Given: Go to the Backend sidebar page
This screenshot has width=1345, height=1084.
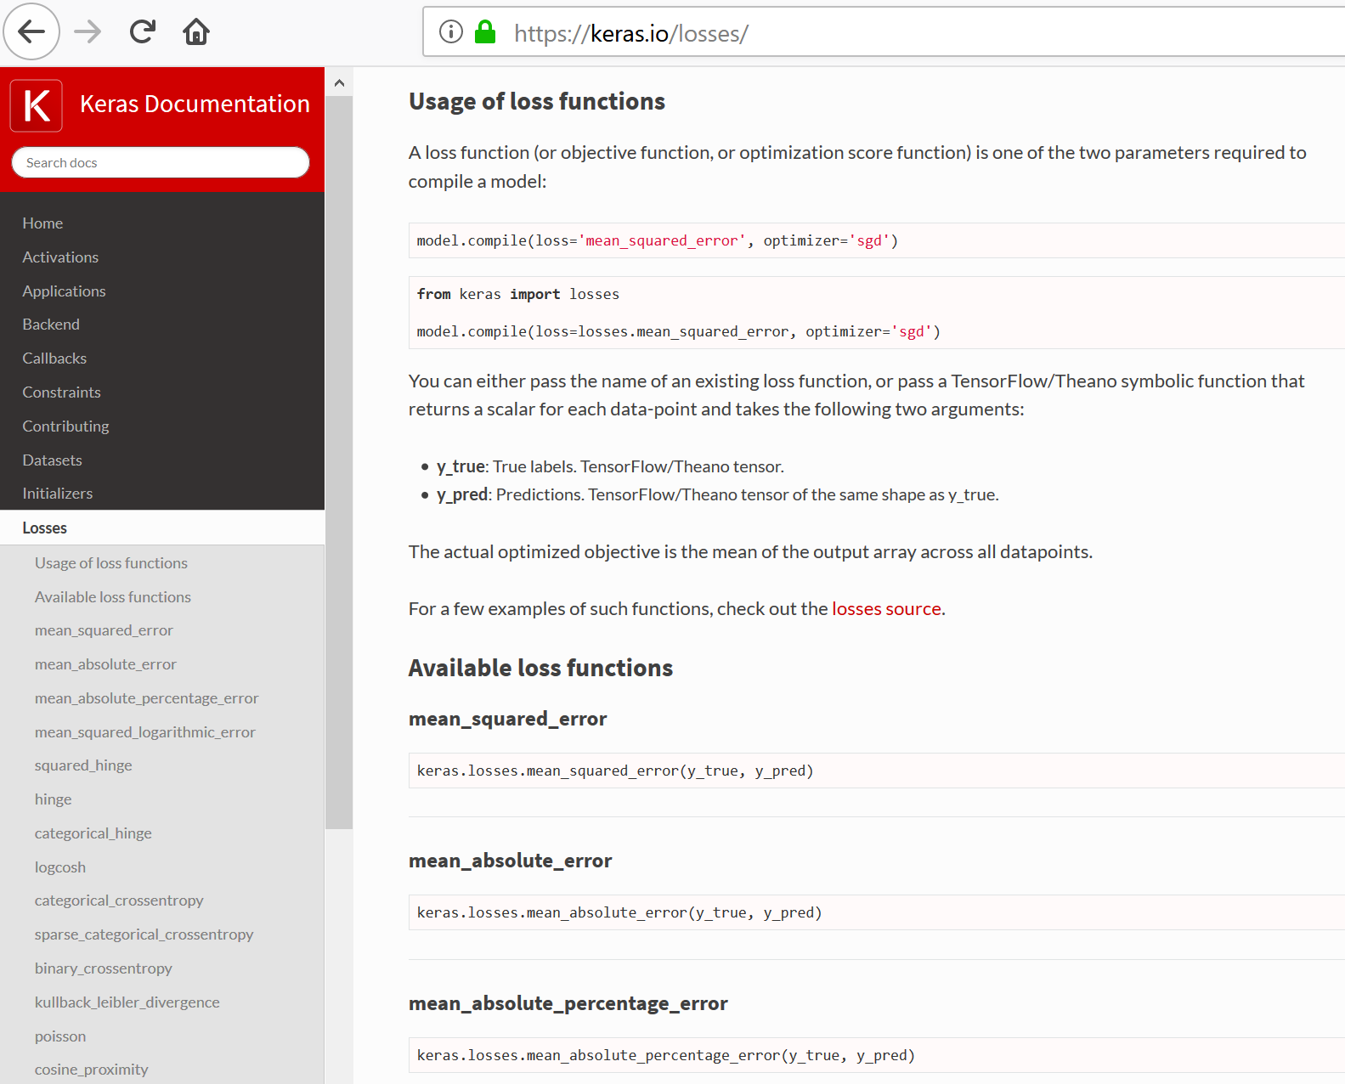Looking at the screenshot, I should click(51, 325).
